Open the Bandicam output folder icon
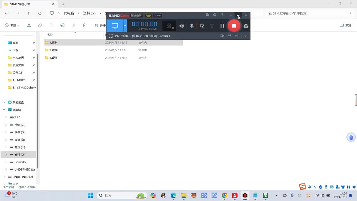357x201 pixels. click(x=207, y=15)
